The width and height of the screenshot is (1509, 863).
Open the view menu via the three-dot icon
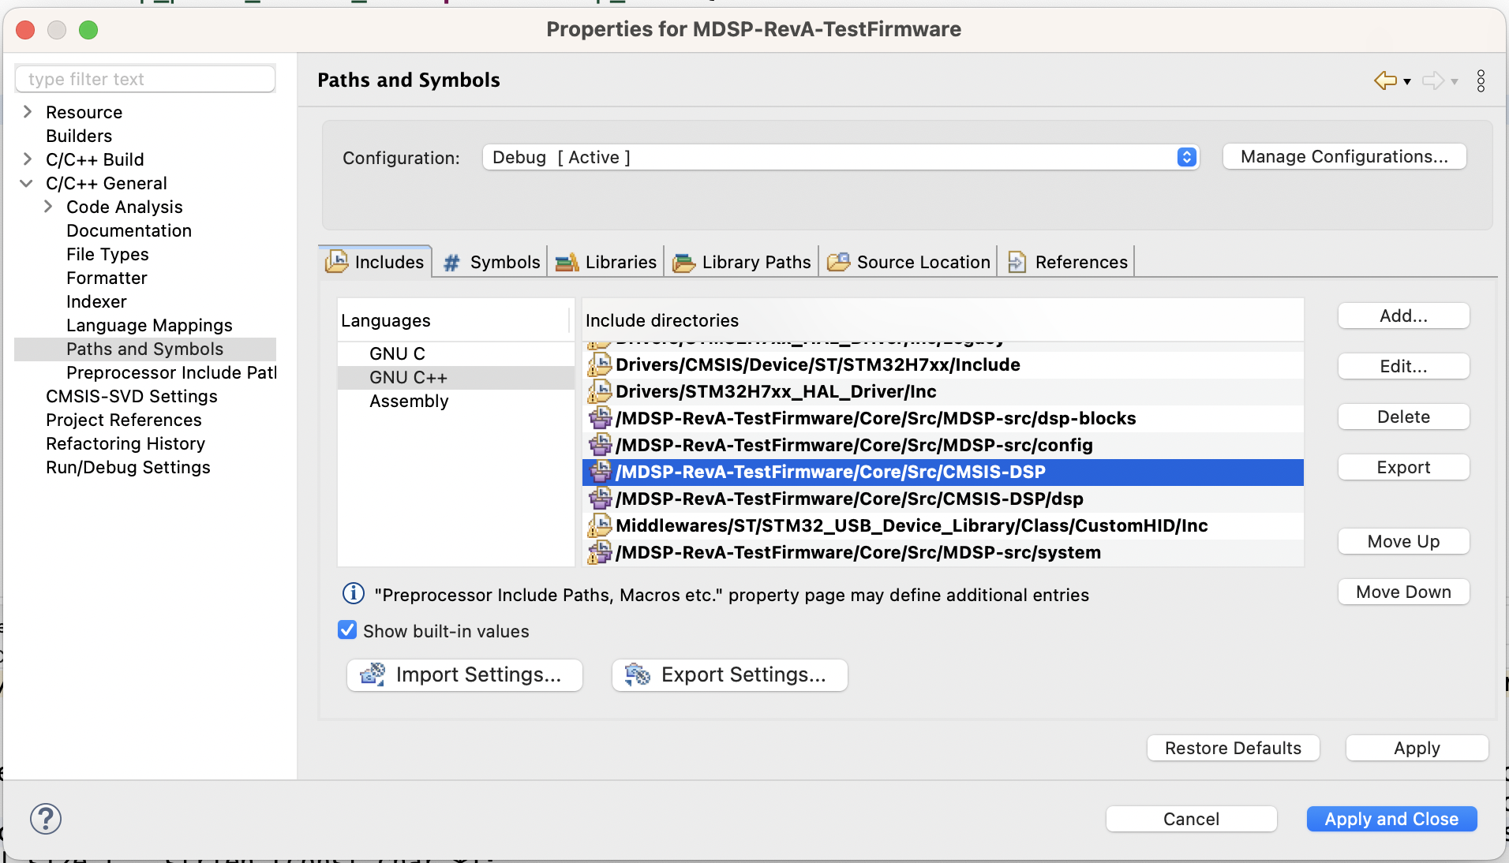point(1481,80)
